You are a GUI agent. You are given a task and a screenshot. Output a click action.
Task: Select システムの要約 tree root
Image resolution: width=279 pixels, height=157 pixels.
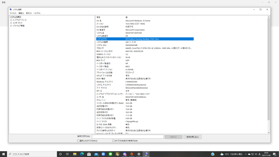(15, 17)
